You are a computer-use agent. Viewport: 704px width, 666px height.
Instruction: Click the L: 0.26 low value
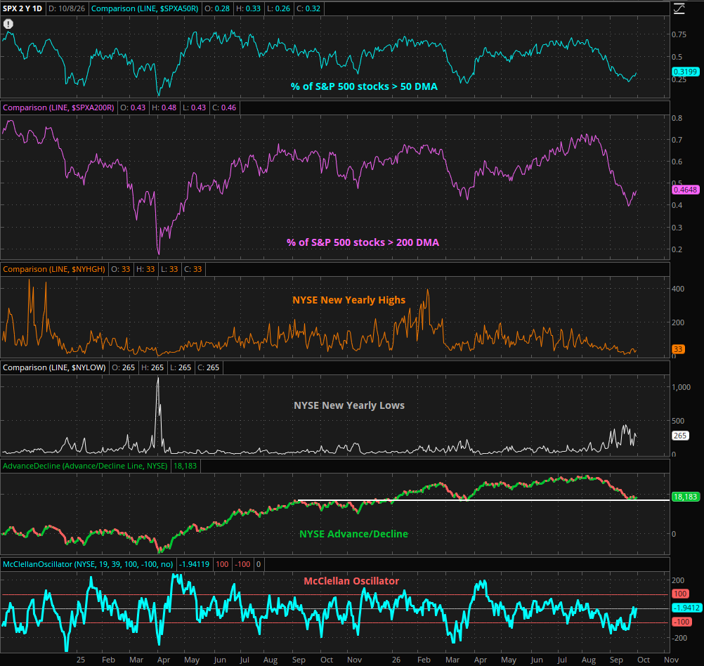coord(278,8)
